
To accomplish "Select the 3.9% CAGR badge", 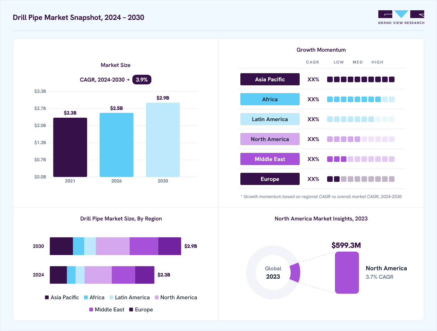I will pos(142,80).
